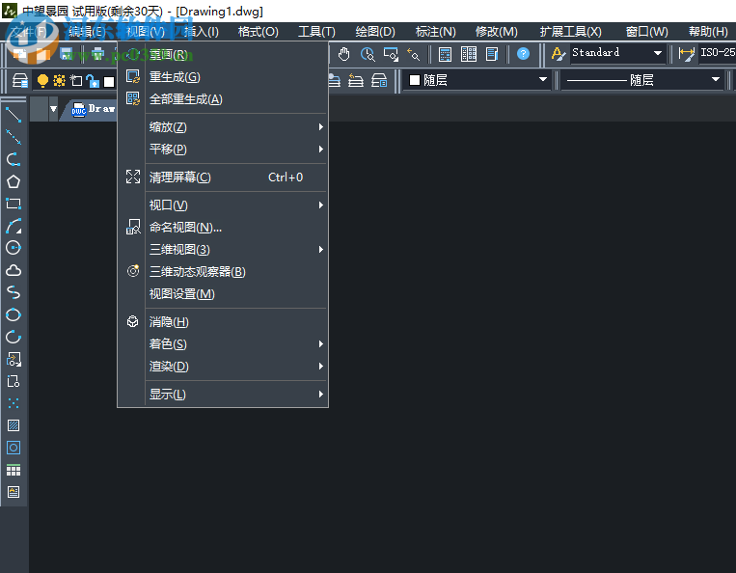Select the Arc tool
Screen dimensions: 736x573
[x=14, y=226]
